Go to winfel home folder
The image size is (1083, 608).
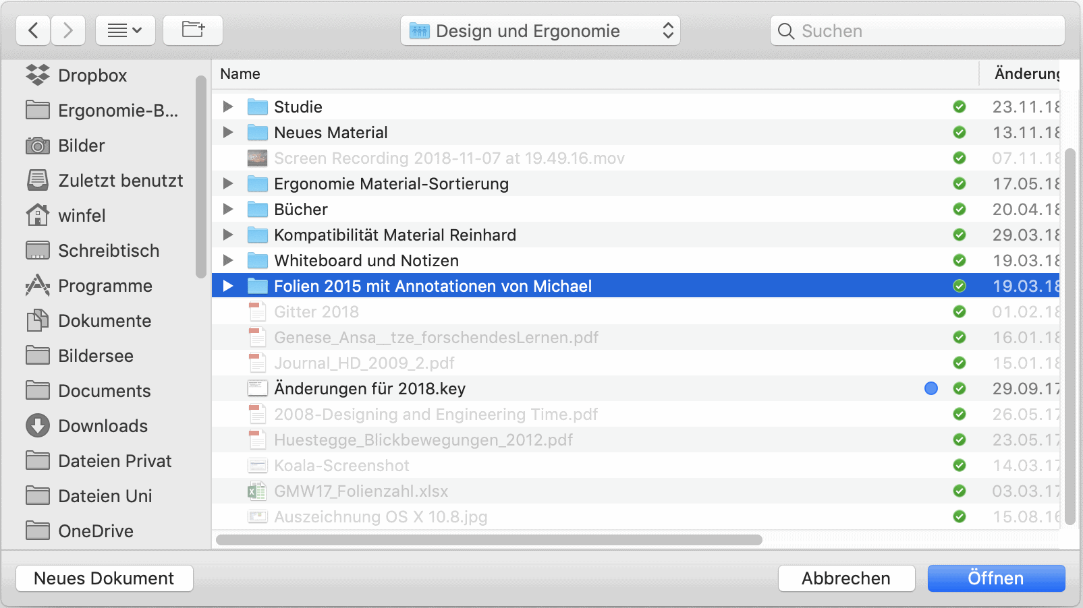pyautogui.click(x=82, y=216)
